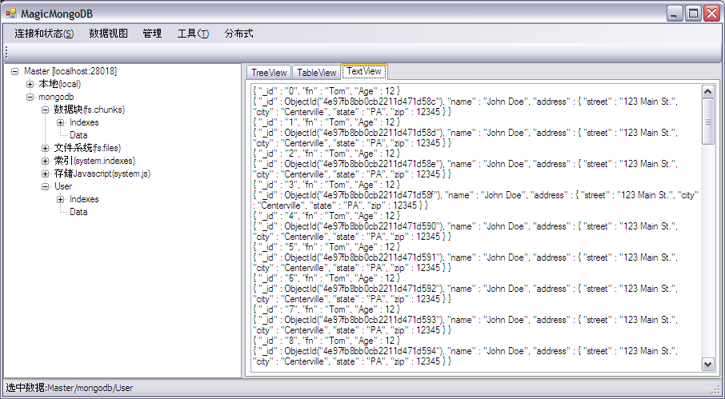Select the mongodb tree item

[x=56, y=97]
